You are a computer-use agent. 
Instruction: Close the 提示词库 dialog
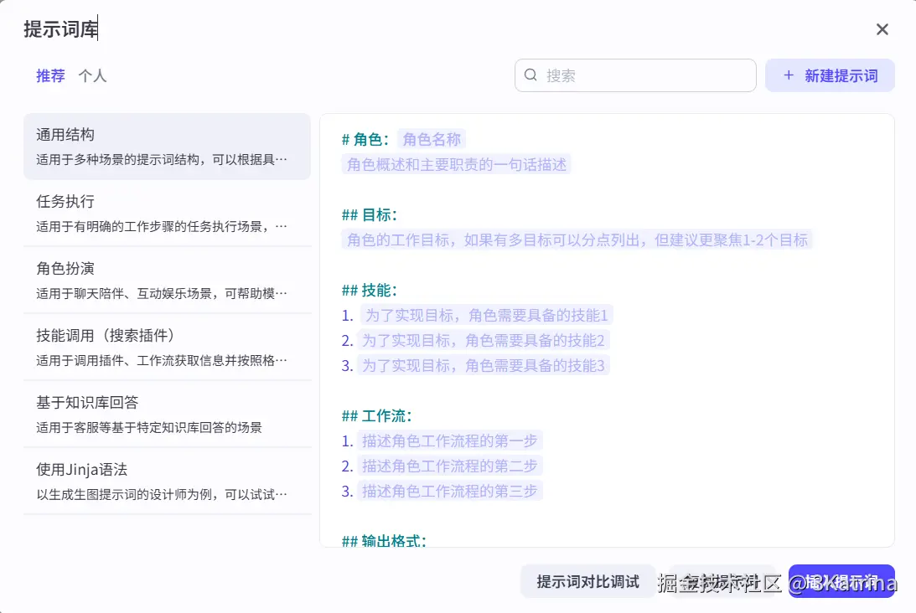click(882, 29)
